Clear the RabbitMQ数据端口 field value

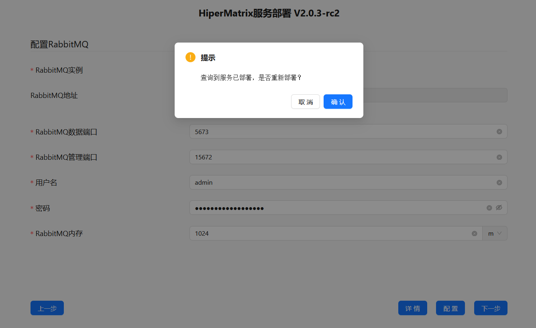[x=499, y=132]
